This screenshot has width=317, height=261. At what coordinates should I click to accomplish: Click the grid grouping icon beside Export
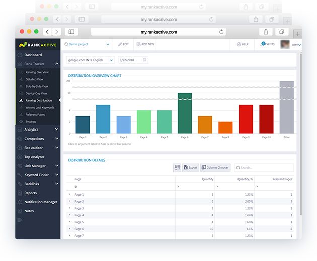(177, 168)
